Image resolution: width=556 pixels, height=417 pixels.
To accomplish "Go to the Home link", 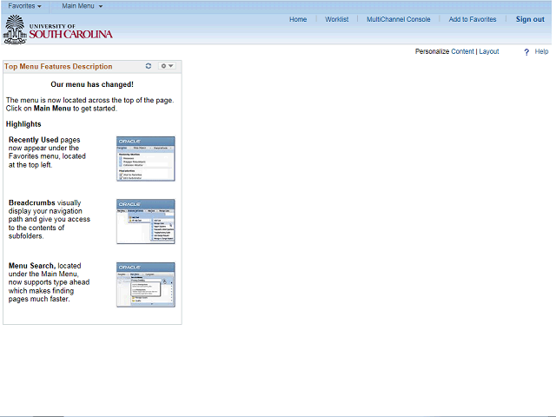I will pyautogui.click(x=298, y=19).
